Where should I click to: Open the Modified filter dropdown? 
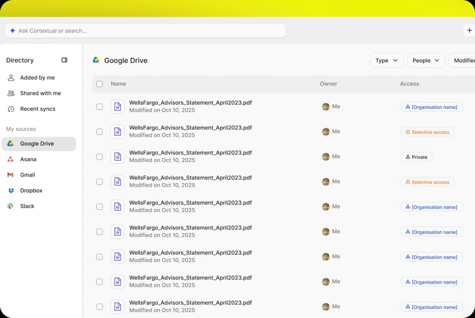[x=462, y=60]
